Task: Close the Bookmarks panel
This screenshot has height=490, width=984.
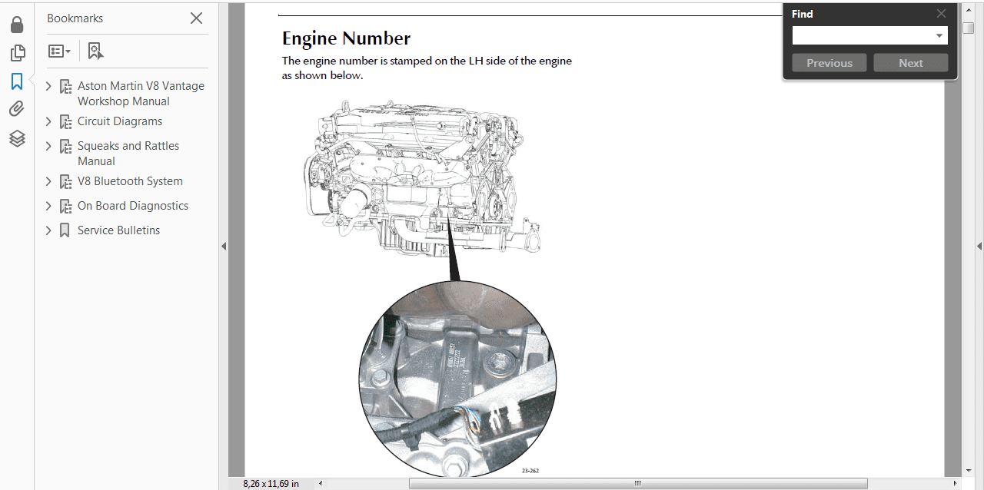Action: [x=197, y=18]
